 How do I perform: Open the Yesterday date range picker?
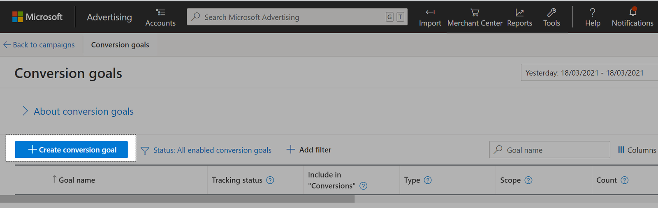point(589,72)
